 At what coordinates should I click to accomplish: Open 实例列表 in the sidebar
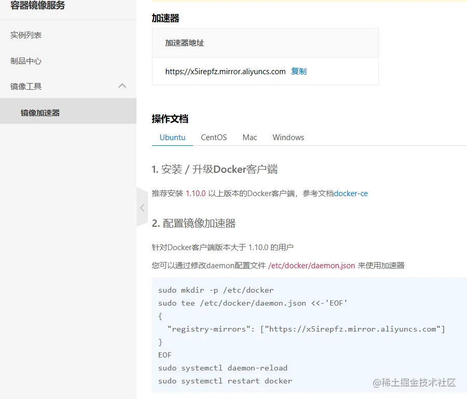point(26,35)
